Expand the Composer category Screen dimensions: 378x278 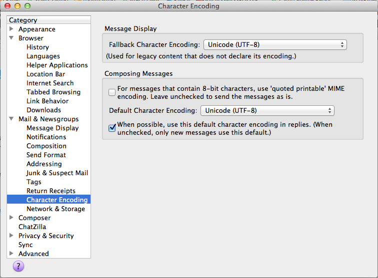click(11, 218)
